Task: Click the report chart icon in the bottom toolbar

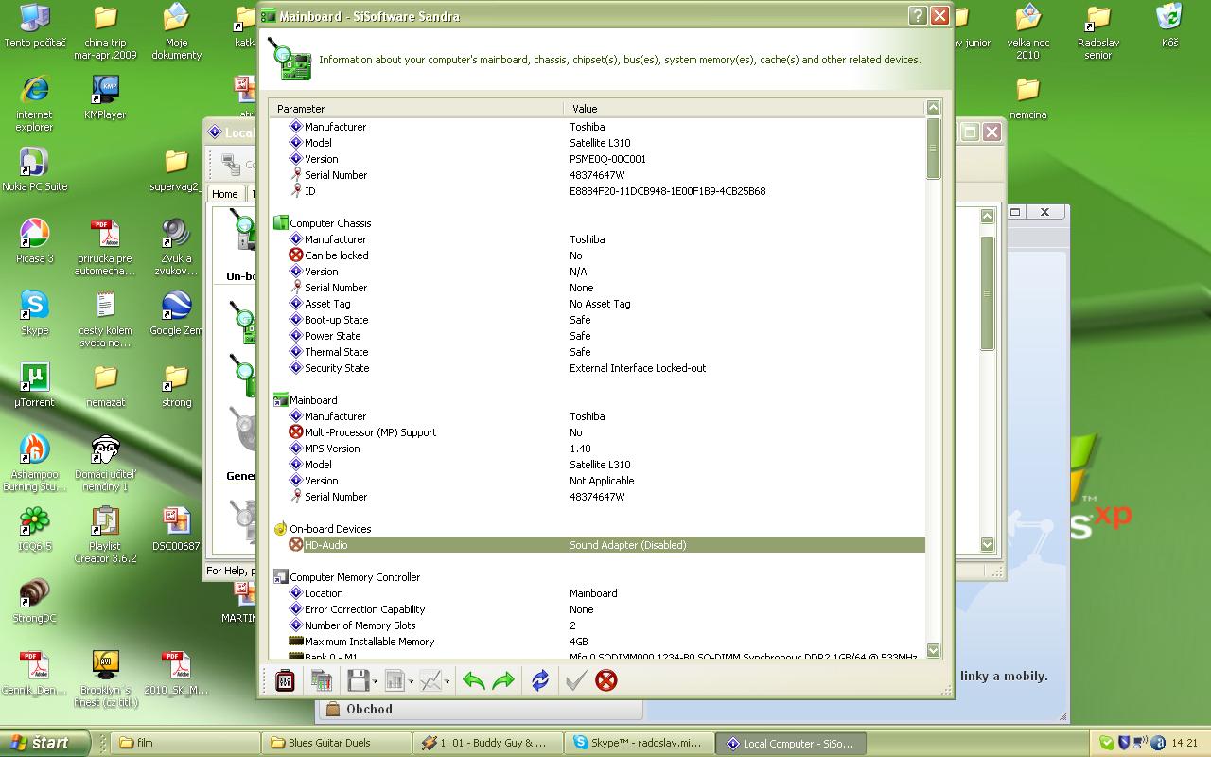Action: pyautogui.click(x=395, y=680)
